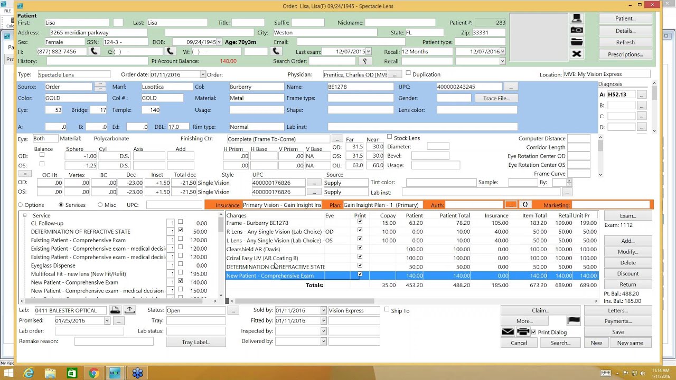This screenshot has height=380, width=676.
Task: Toggle Print checkbox for Frame - Burberry BE1278
Action: [x=360, y=222]
